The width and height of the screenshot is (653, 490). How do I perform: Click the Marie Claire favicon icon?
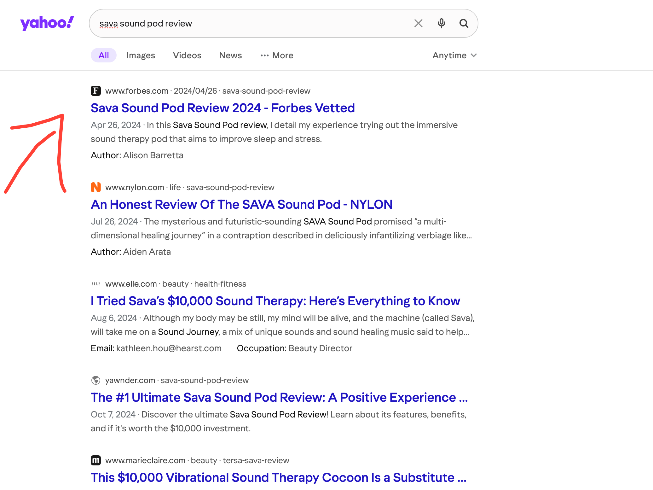(x=96, y=460)
